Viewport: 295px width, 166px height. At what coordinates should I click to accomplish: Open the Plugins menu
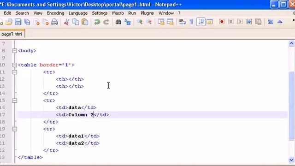coord(147,13)
